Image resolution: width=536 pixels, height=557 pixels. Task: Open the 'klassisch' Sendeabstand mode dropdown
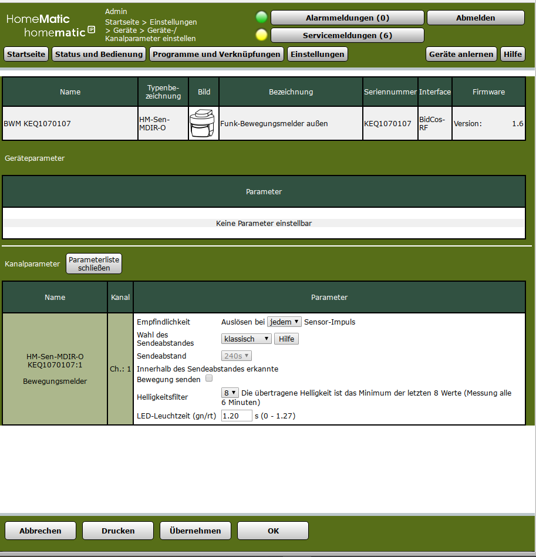click(246, 339)
